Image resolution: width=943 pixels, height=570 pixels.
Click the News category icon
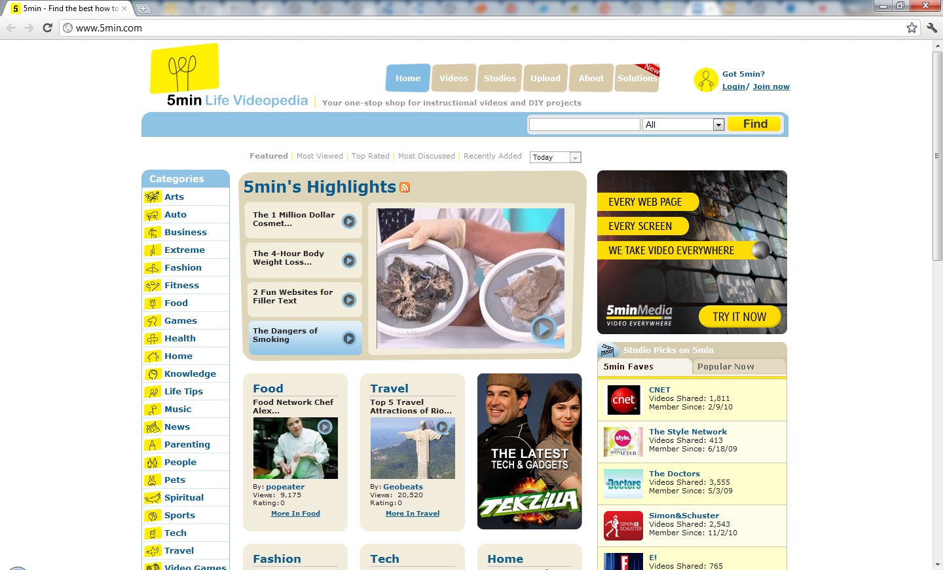pos(153,427)
